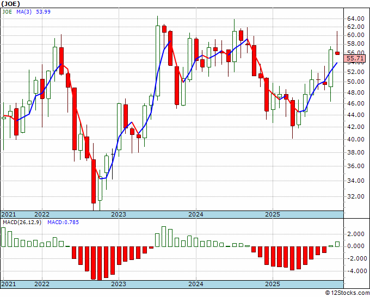
Task: Click the -4.000 MACD axis label
Action: (x=356, y=271)
